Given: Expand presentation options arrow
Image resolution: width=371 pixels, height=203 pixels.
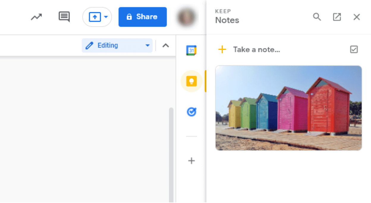Looking at the screenshot, I should point(106,17).
